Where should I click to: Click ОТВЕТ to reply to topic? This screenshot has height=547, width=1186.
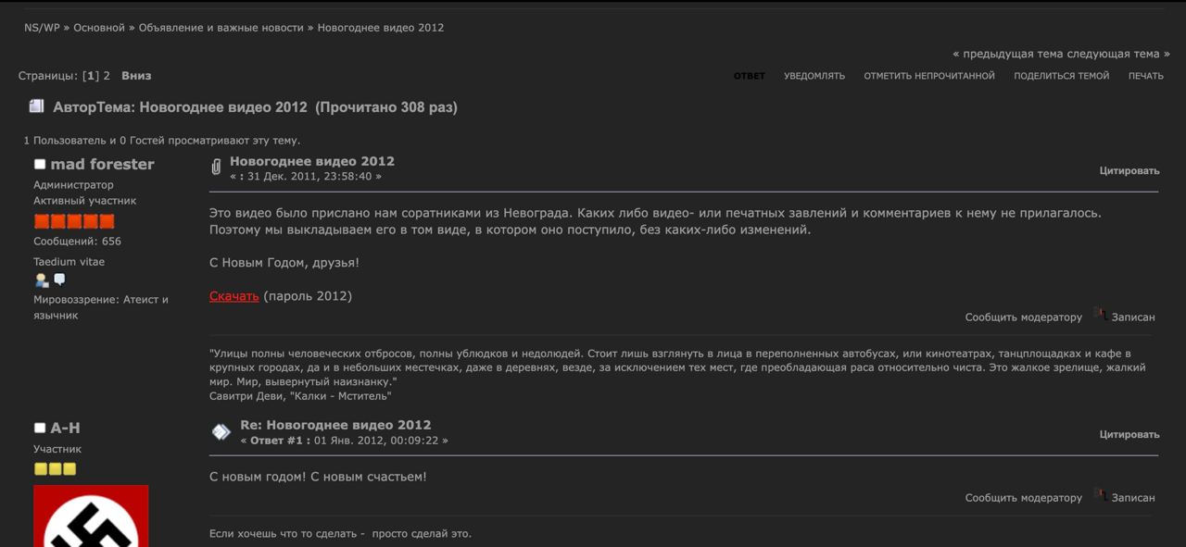pos(749,76)
